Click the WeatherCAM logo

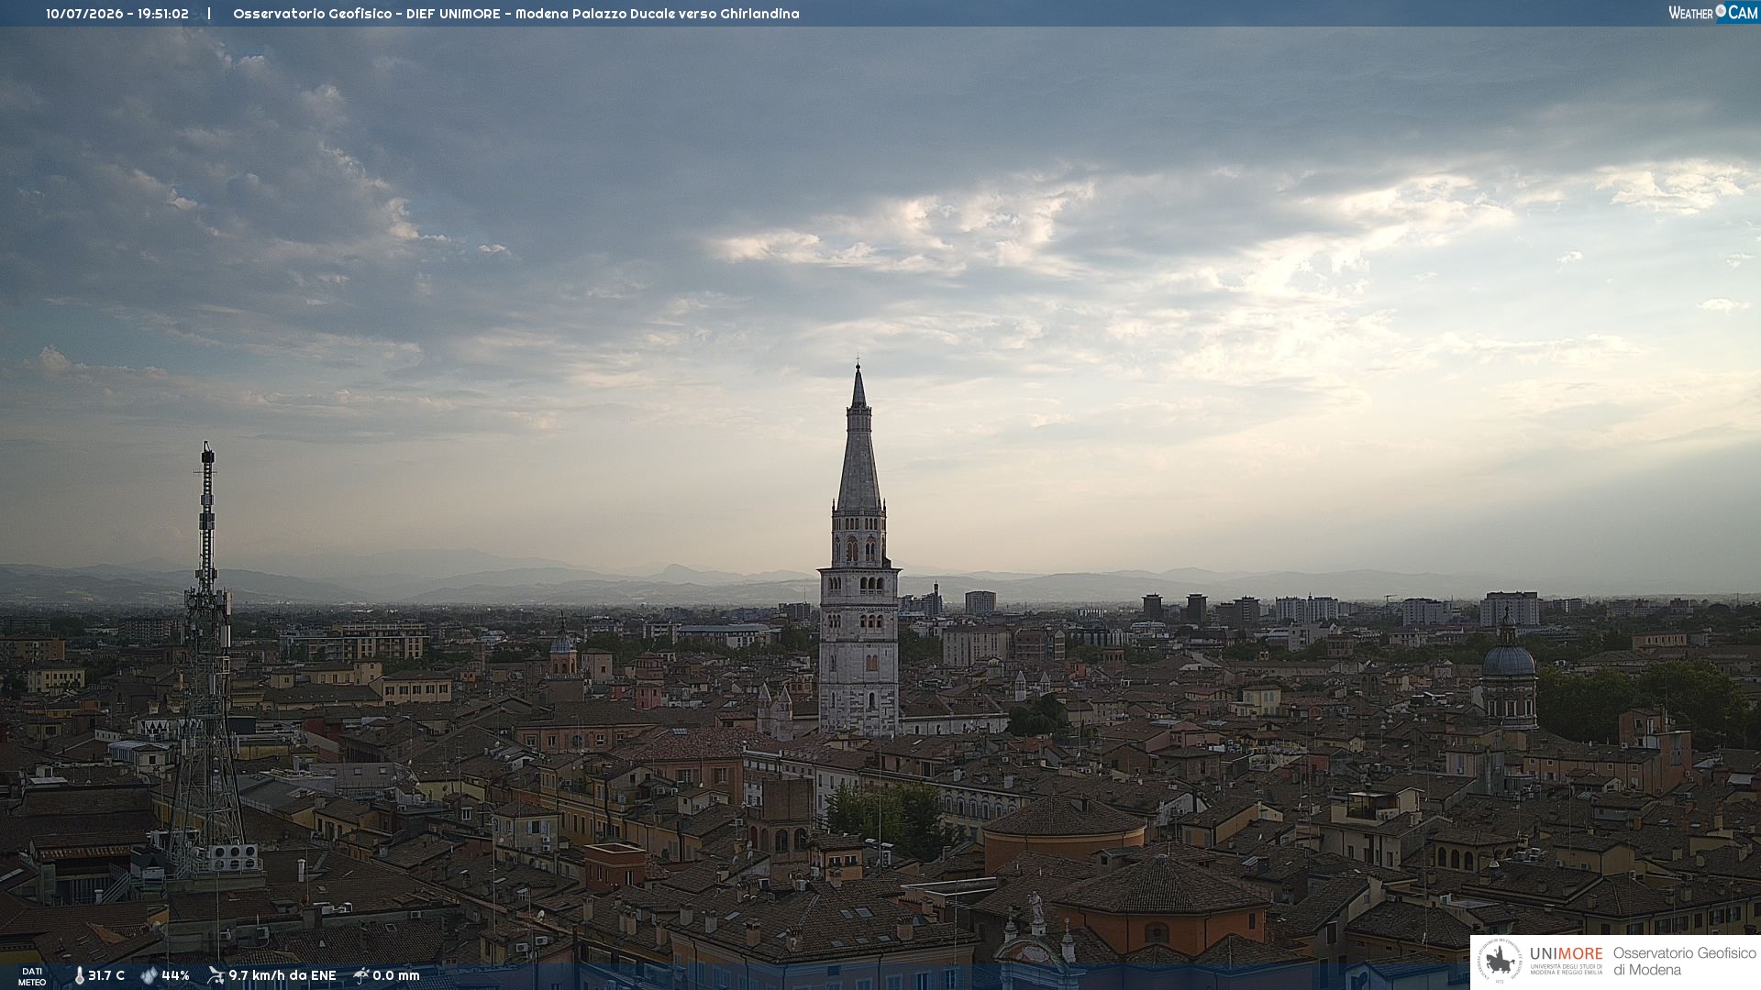coord(1713,13)
